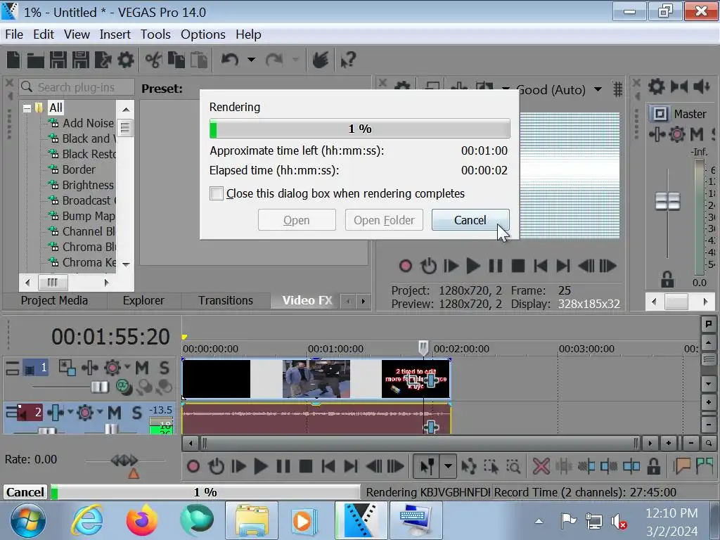Click the Rate scrub control slider
The width and height of the screenshot is (720, 540).
124,460
